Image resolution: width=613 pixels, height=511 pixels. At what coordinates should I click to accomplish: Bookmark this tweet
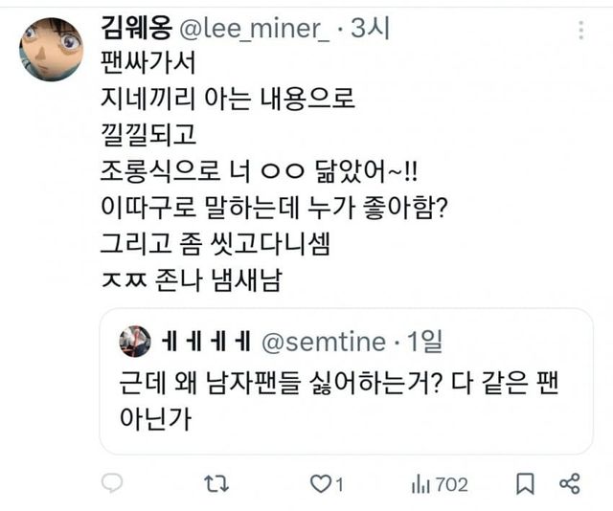(x=525, y=485)
